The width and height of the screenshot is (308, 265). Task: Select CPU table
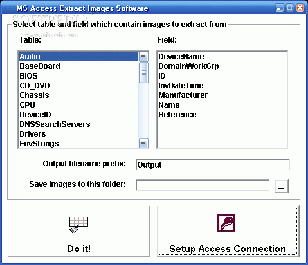click(x=78, y=105)
